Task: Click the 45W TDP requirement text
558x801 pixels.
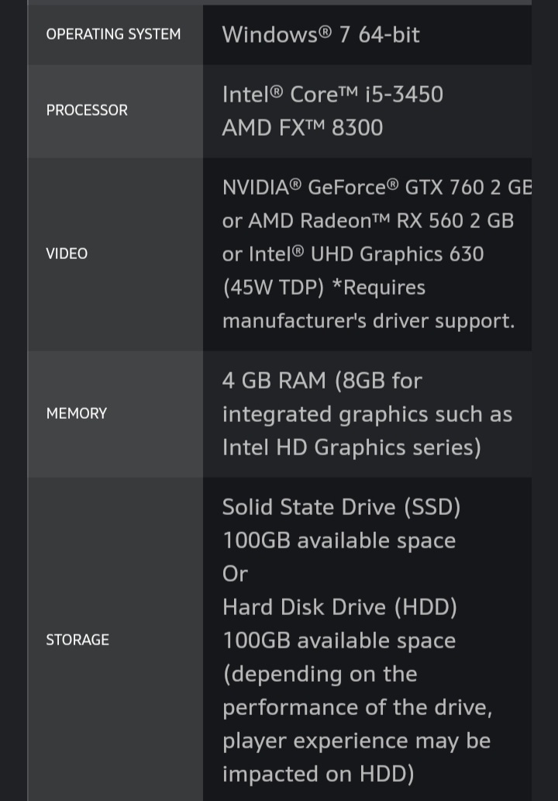Action: pyautogui.click(x=324, y=288)
